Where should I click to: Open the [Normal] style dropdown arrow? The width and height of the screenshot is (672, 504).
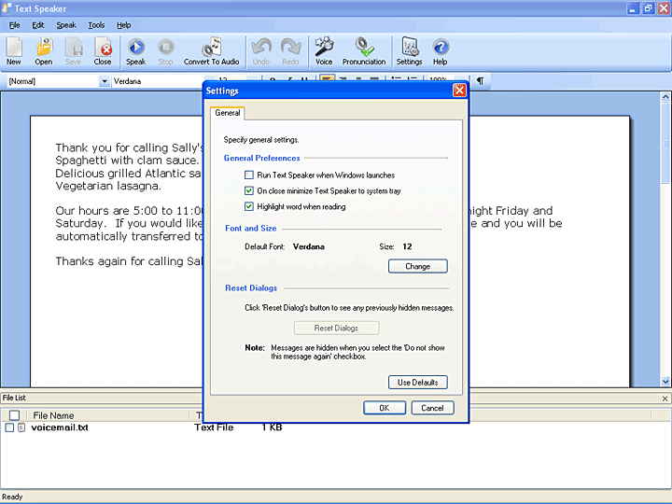(x=105, y=81)
